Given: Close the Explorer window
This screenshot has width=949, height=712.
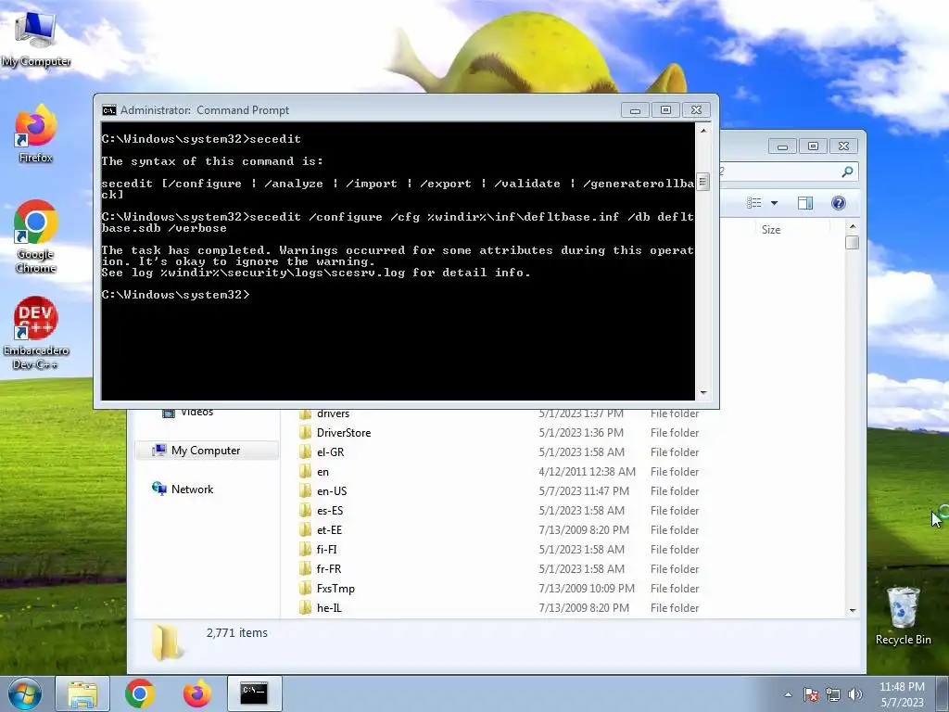Looking at the screenshot, I should click(x=843, y=146).
